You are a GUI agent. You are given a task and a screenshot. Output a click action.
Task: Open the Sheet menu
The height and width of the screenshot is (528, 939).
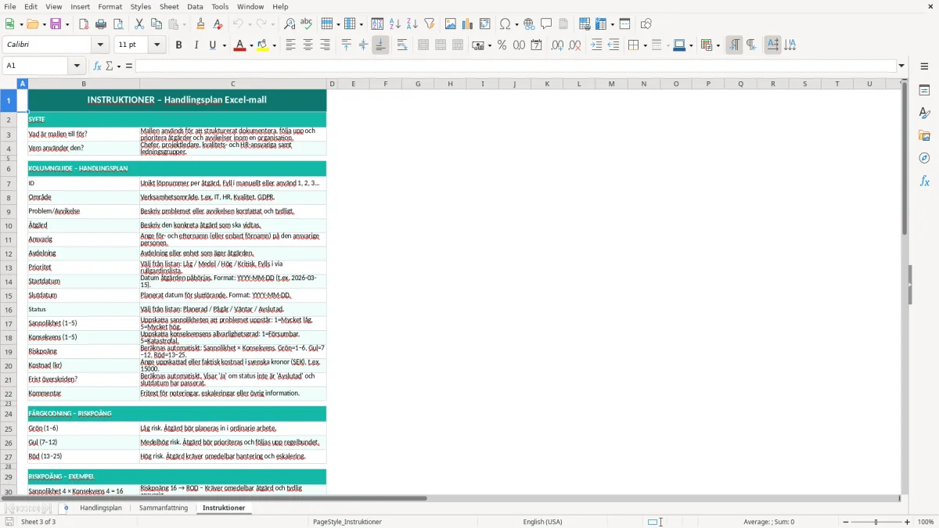[x=169, y=6]
